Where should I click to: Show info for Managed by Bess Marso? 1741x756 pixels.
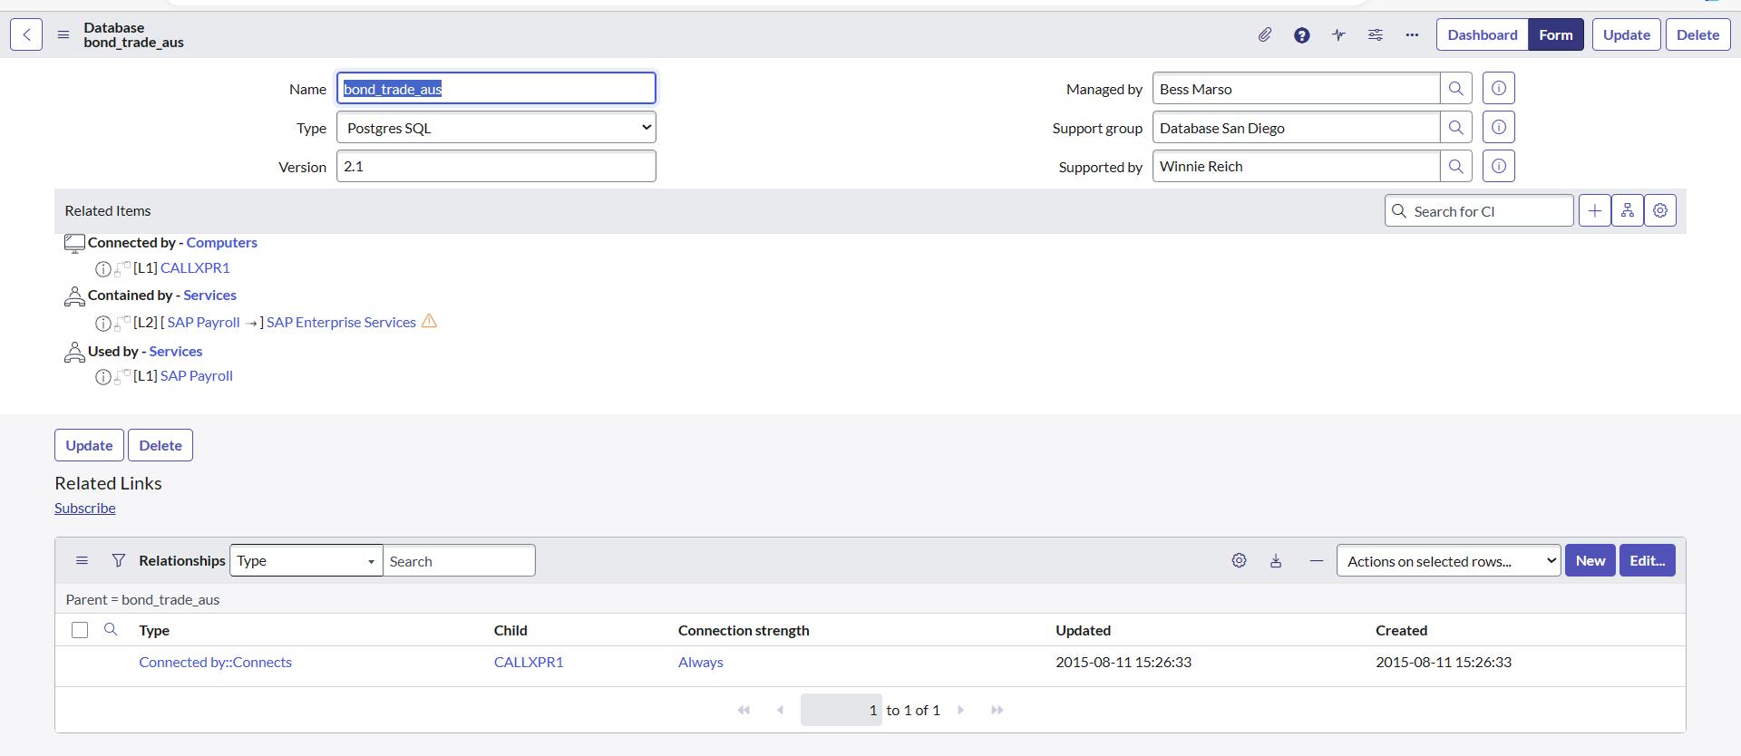(x=1499, y=89)
